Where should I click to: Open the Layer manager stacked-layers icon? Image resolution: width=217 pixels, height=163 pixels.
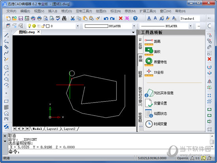pyautogui.click(x=8, y=26)
